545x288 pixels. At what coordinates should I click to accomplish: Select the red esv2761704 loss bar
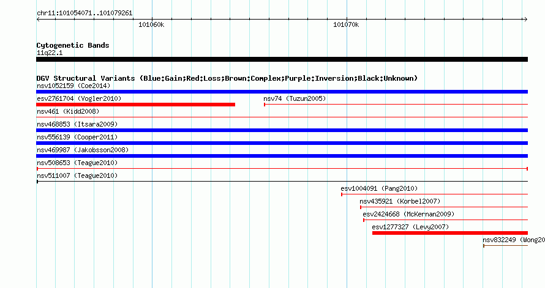tap(135, 105)
